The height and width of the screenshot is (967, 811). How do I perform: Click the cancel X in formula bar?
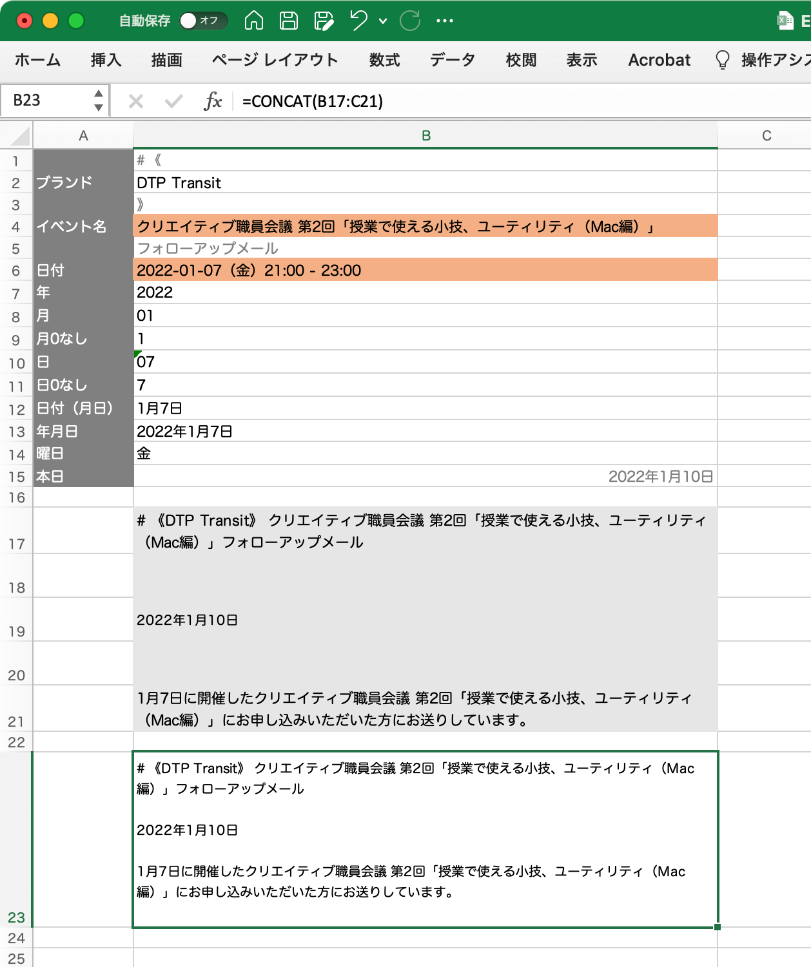click(x=136, y=101)
